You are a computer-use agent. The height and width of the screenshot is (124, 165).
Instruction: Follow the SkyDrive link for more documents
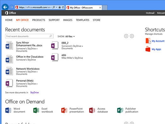[x=34, y=93]
